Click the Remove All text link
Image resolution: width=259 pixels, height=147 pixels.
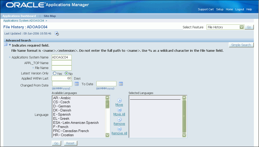pyautogui.click(x=119, y=133)
